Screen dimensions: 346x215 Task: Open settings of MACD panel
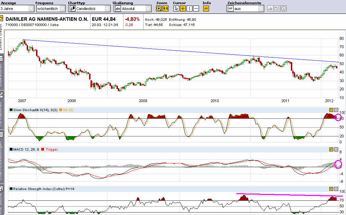[x=331, y=149]
